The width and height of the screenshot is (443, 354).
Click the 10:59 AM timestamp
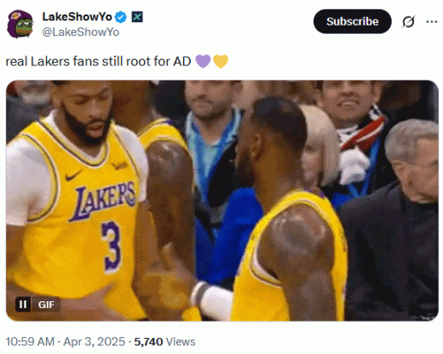click(30, 341)
